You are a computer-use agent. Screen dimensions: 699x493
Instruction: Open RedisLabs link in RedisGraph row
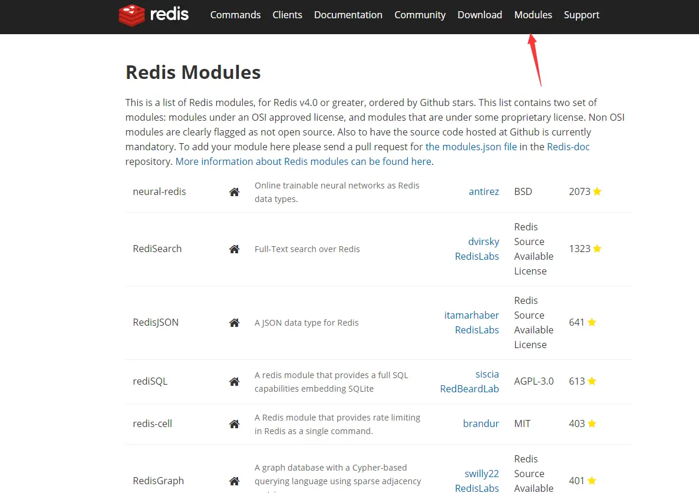coord(477,488)
